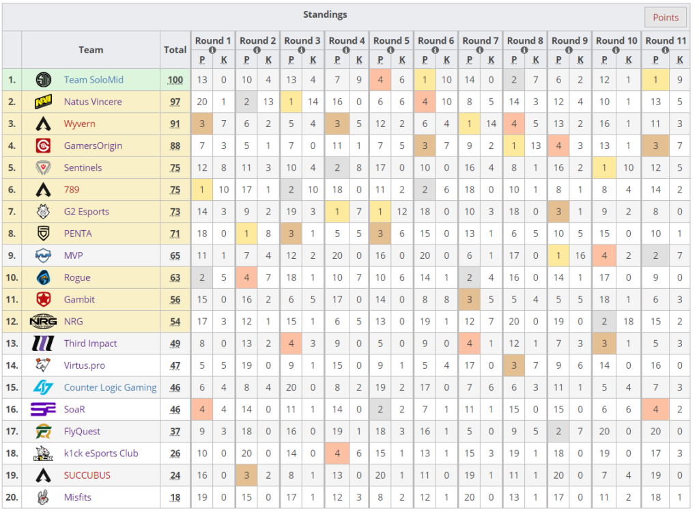Click the Wyvern team logo icon
Viewport: 699px width, 517px height.
[43, 124]
